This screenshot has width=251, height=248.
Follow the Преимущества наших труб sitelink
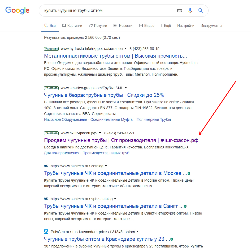[x=106, y=153]
